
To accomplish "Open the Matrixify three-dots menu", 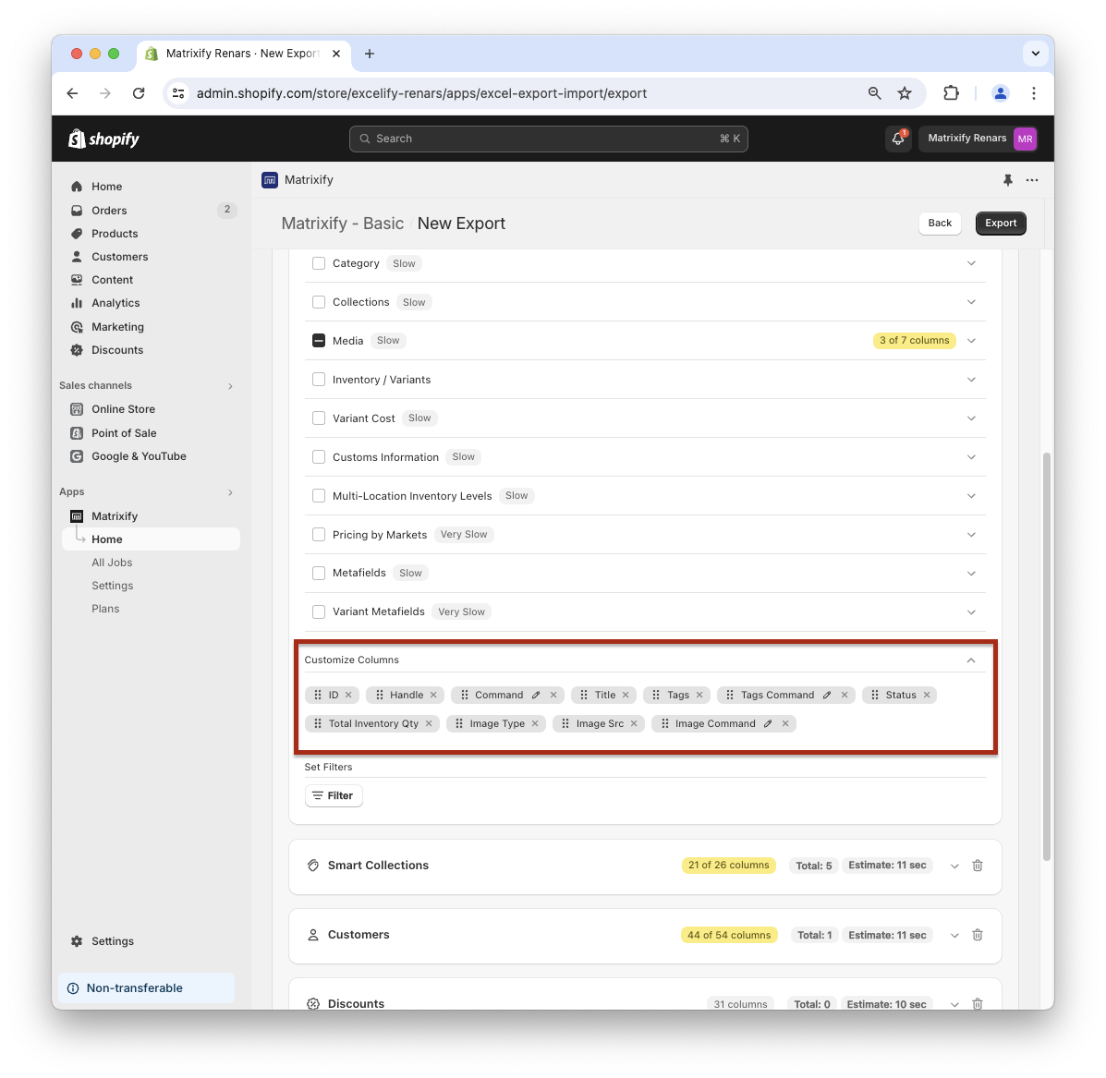I will pos(1032,180).
